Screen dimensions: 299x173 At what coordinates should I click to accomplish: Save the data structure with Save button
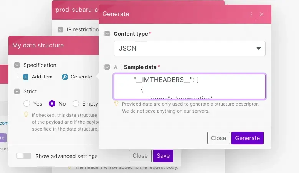coord(163,156)
